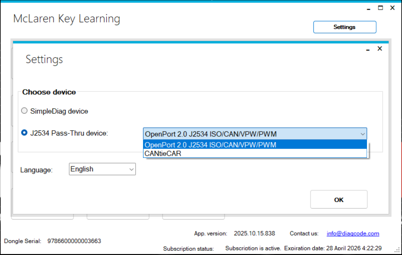The image size is (402, 255).
Task: Click the Settings dialog title heading
Action: coord(44,60)
